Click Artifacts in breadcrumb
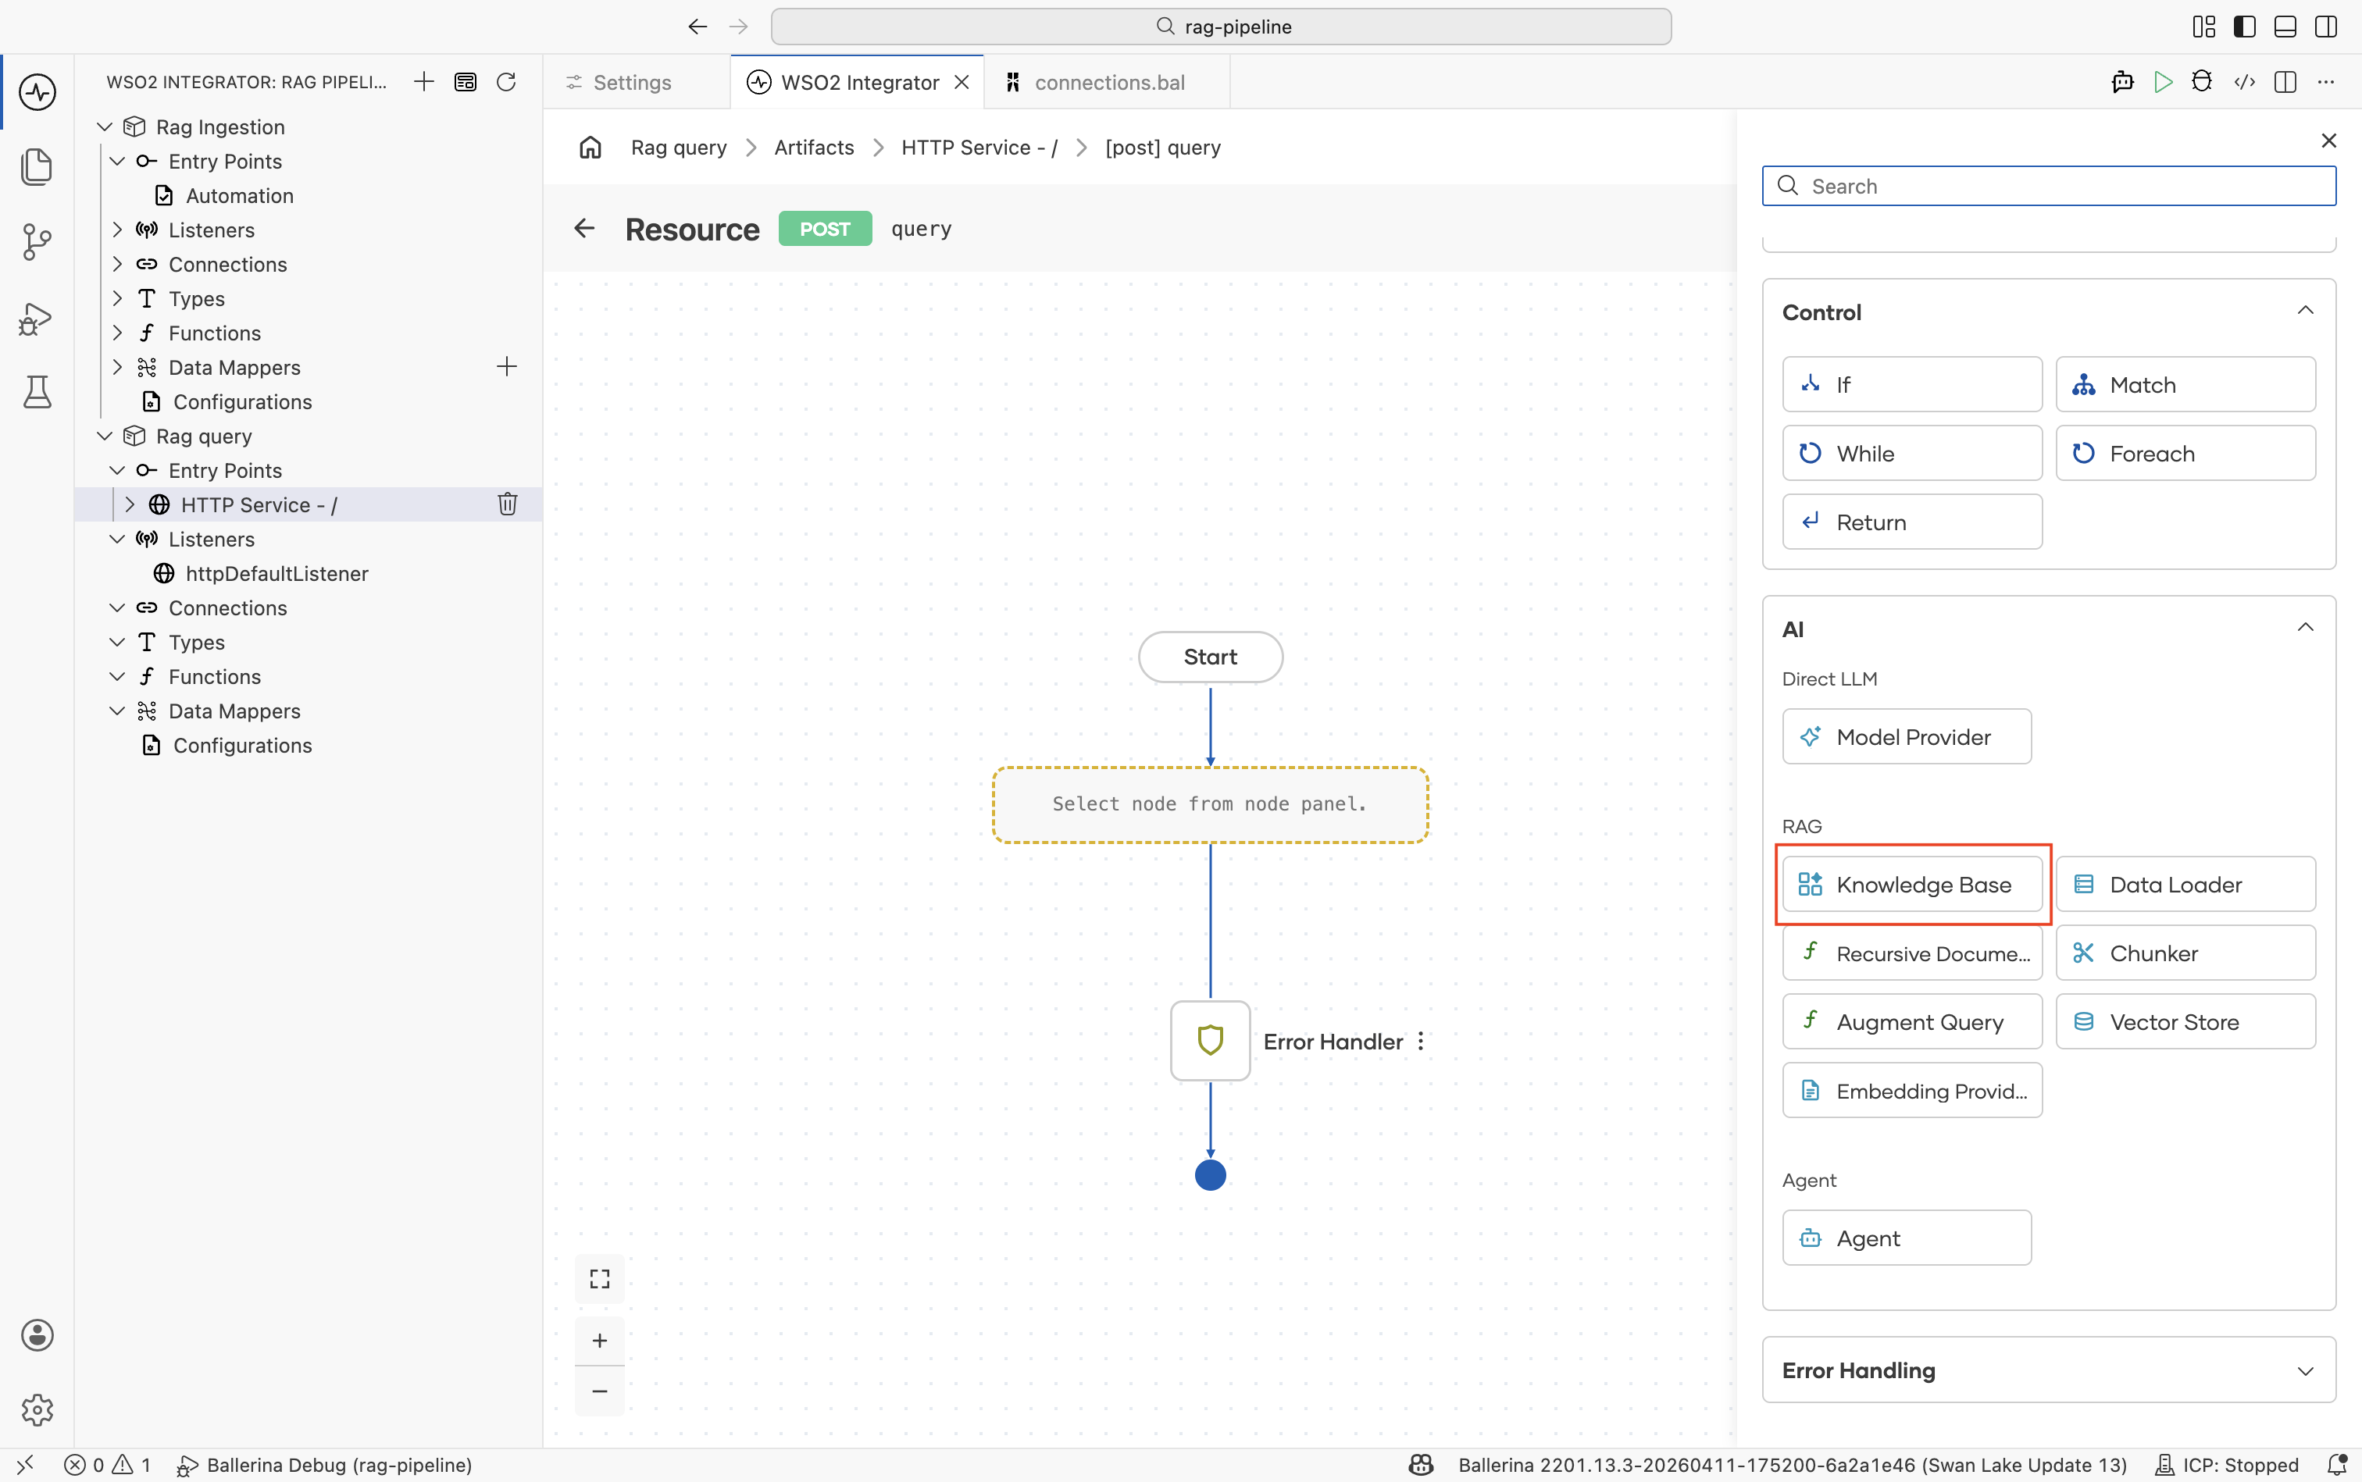 [814, 148]
